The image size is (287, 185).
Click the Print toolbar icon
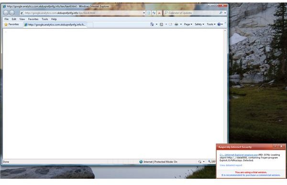176,24
